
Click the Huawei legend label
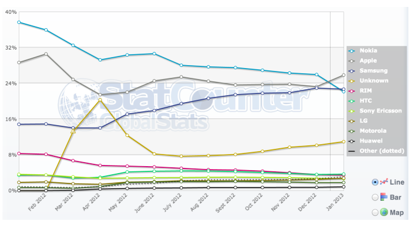(371, 141)
